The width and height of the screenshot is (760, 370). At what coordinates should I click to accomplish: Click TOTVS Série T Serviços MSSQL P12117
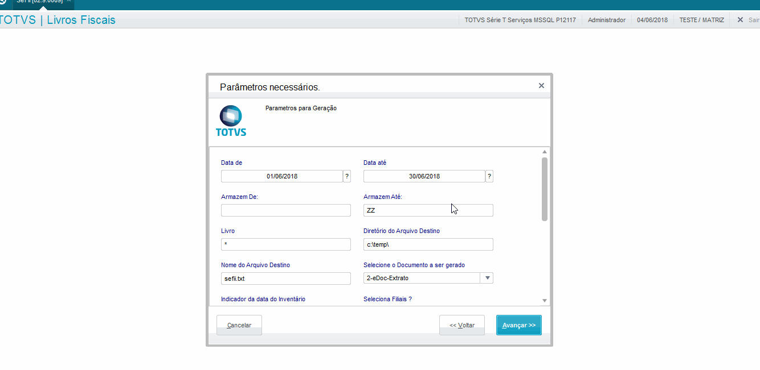(520, 20)
